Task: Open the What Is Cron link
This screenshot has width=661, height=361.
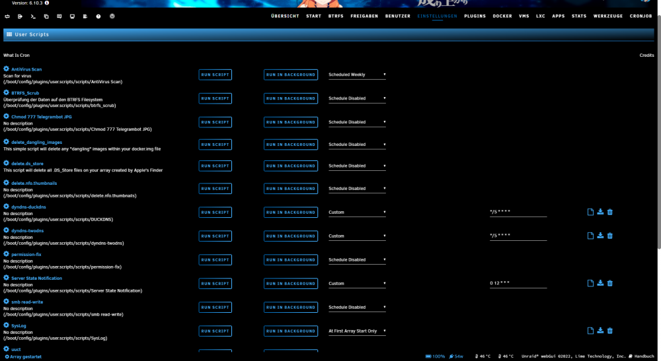Action: (x=17, y=55)
